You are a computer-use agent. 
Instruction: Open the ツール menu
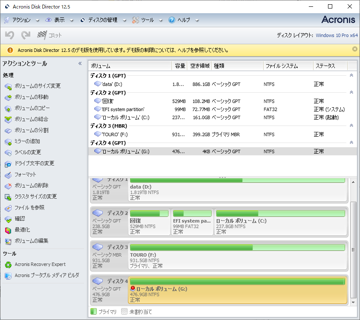(147, 20)
